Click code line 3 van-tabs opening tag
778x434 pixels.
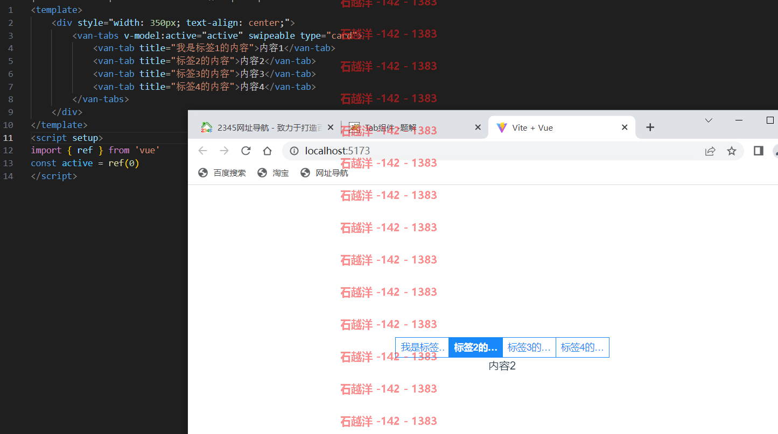click(218, 35)
